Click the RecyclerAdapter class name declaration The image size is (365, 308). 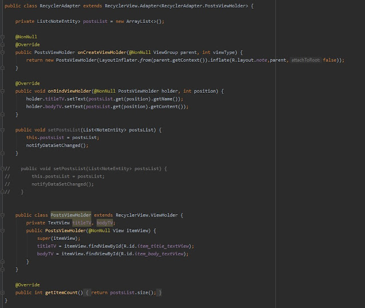point(57,5)
